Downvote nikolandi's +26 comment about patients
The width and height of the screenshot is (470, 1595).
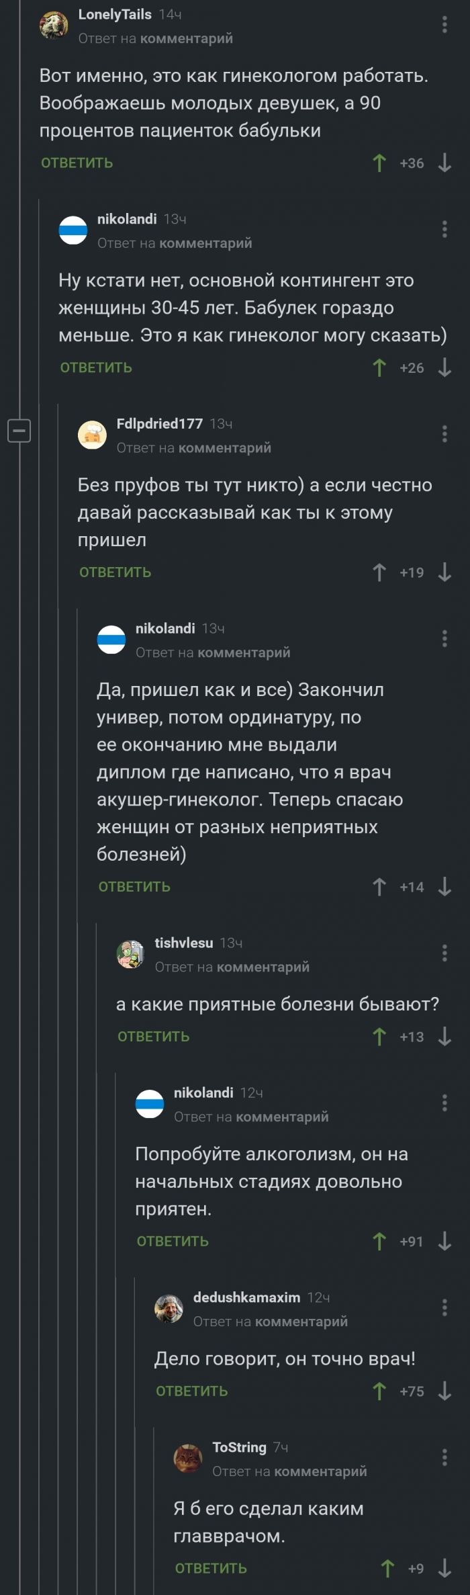pyautogui.click(x=444, y=368)
